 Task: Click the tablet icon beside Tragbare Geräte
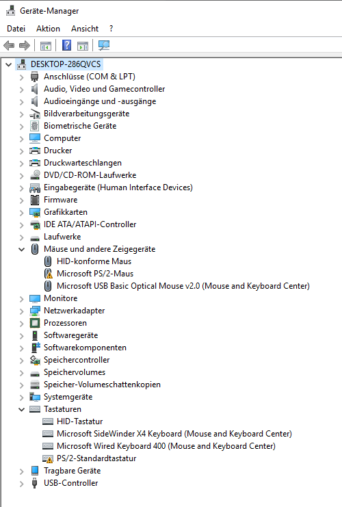click(x=35, y=471)
